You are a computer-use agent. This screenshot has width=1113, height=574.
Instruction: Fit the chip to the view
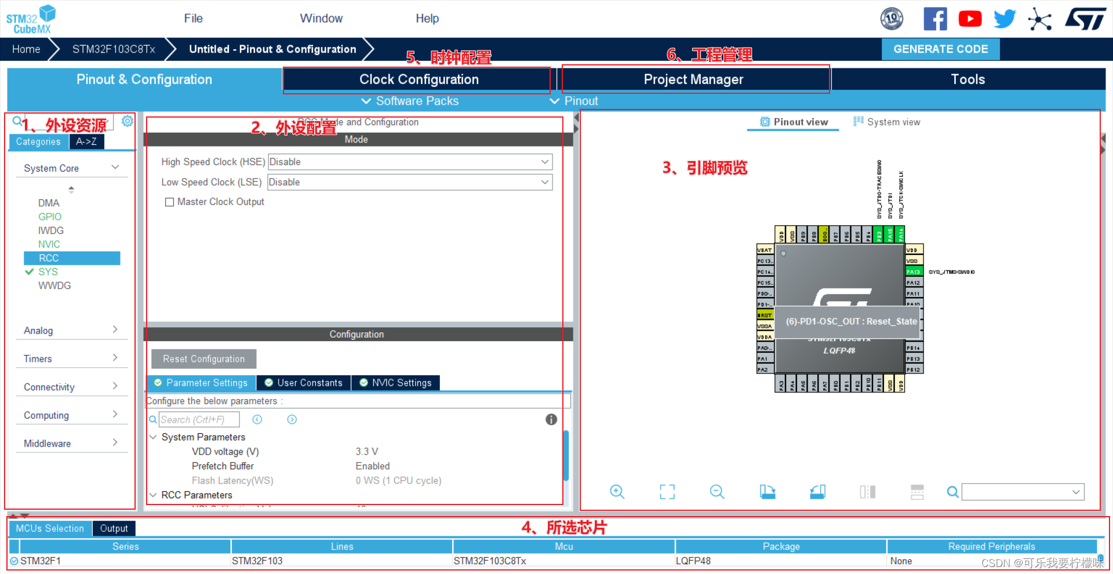coord(667,492)
